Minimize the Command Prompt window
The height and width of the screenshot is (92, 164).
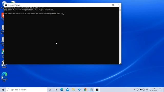[108, 5]
